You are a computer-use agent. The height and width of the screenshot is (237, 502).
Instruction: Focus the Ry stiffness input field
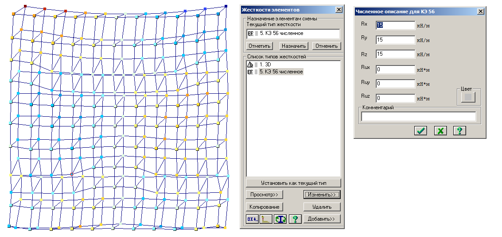point(395,40)
